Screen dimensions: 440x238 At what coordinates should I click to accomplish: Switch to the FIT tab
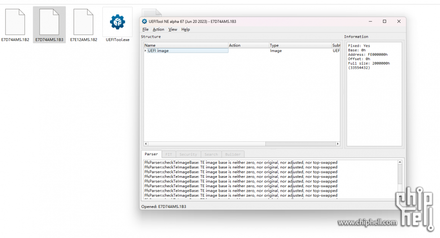click(x=169, y=154)
